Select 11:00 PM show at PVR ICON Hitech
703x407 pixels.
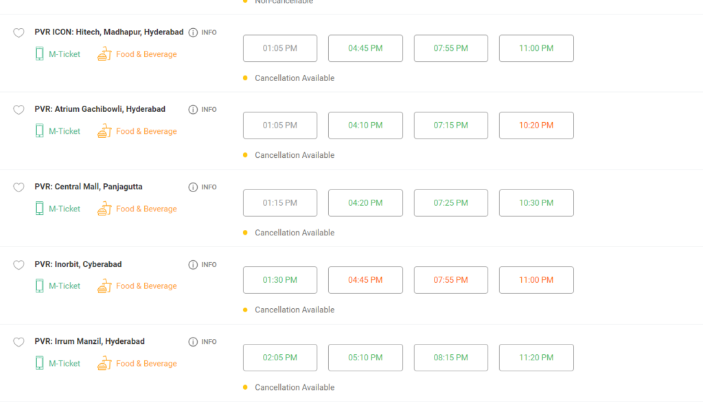tap(536, 48)
